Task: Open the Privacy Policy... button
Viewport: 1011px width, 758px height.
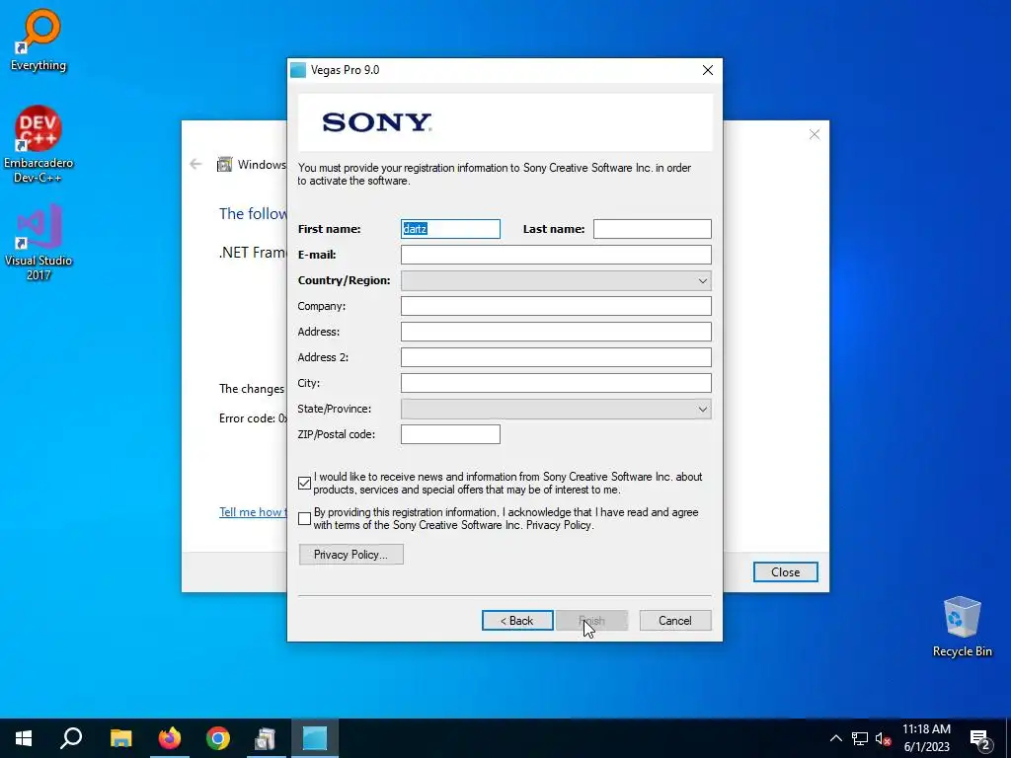Action: coord(350,555)
